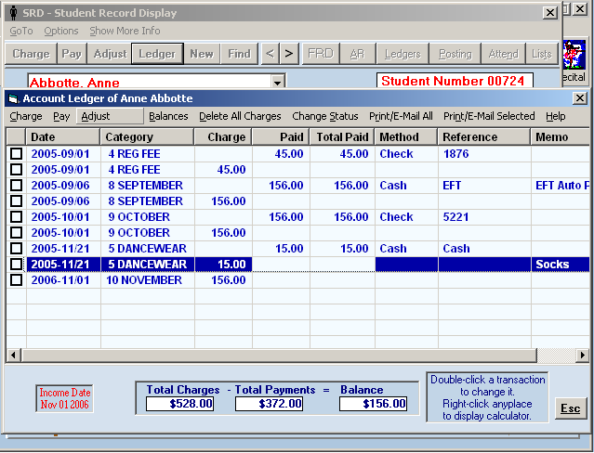Viewport: 594px width, 453px height.
Task: Click the ledger Adjust menu item
Action: tap(110, 116)
